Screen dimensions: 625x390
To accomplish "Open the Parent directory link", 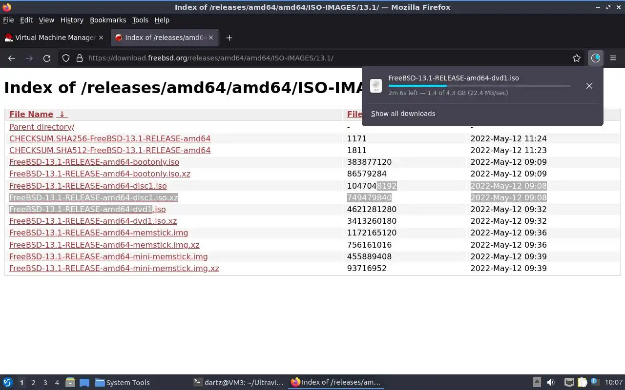I will (42, 127).
